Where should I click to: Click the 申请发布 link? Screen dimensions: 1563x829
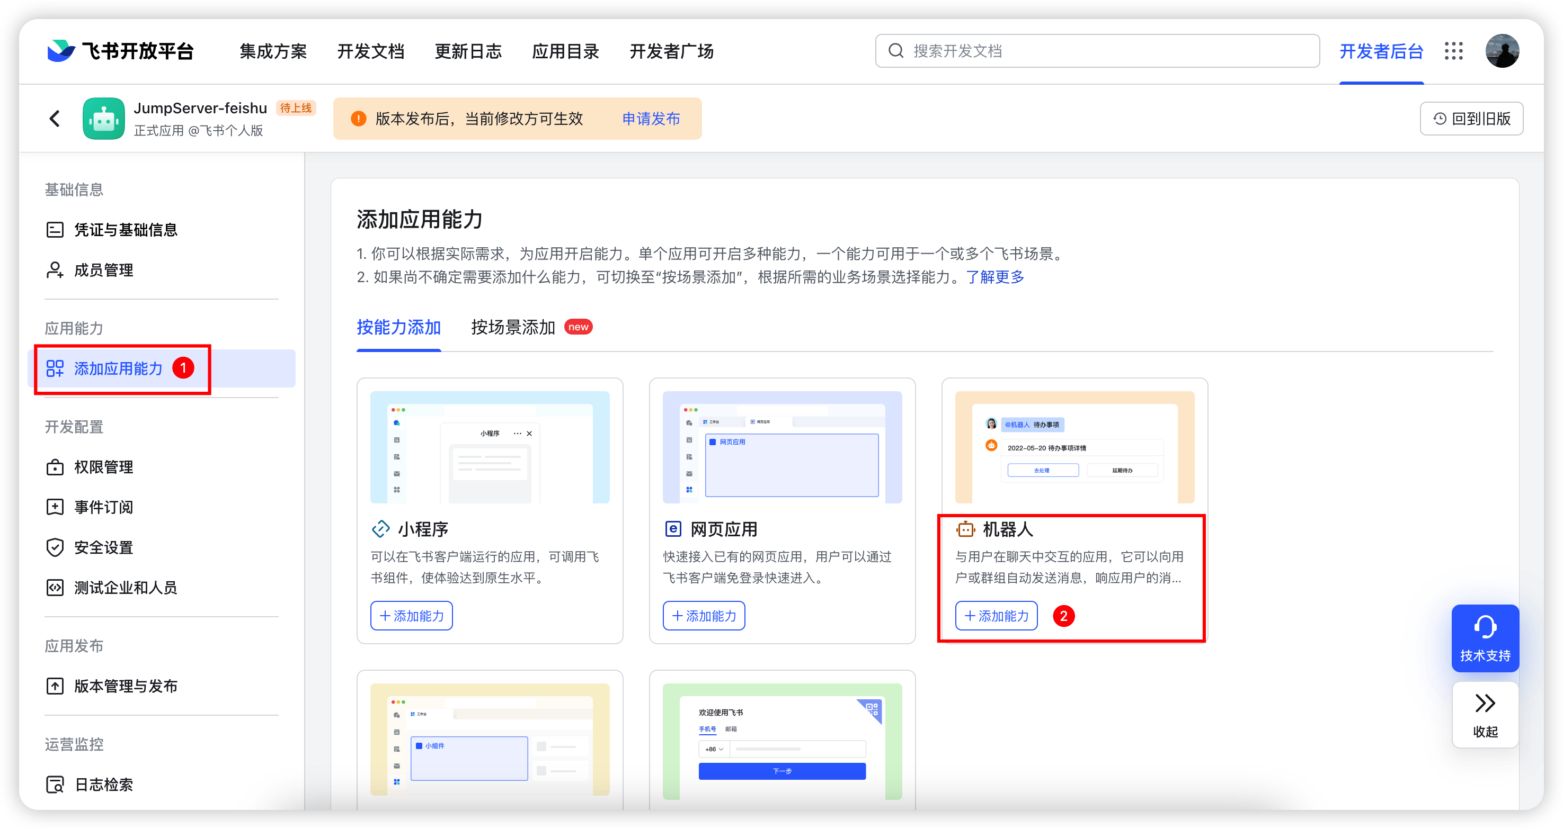pyautogui.click(x=651, y=119)
